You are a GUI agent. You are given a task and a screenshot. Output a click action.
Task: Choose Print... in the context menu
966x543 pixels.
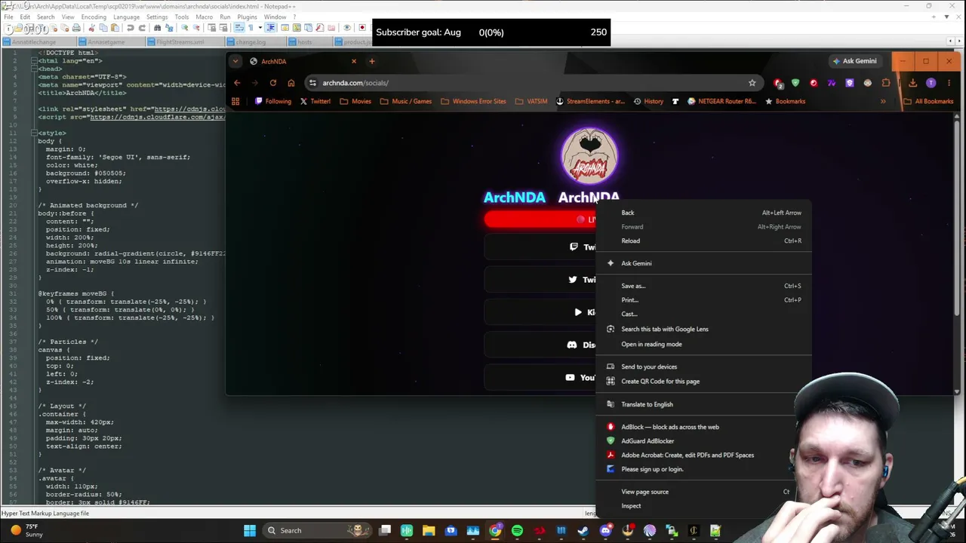pyautogui.click(x=703, y=300)
